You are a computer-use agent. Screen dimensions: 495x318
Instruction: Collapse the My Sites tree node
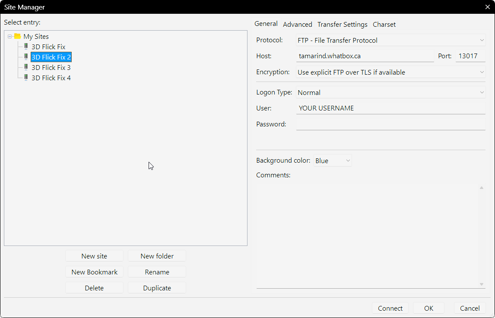10,37
